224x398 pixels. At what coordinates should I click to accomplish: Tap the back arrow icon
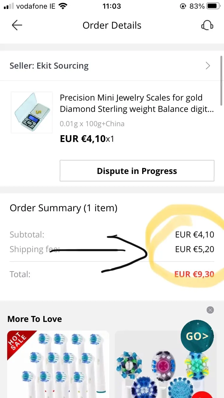(x=17, y=25)
